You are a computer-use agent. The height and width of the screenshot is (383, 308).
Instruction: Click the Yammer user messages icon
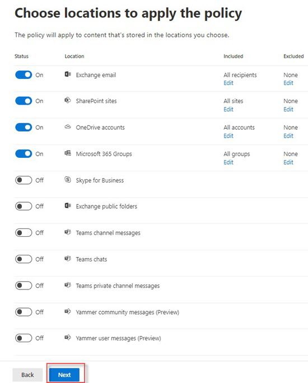[x=68, y=338]
